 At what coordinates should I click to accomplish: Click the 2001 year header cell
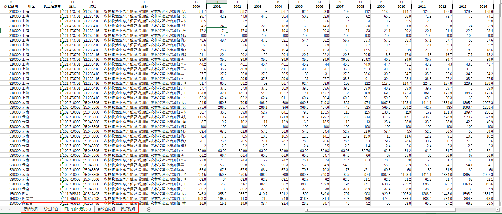[217, 6]
